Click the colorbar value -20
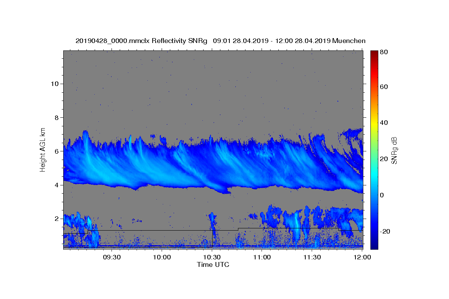This screenshot has width=449, height=299. (x=385, y=231)
